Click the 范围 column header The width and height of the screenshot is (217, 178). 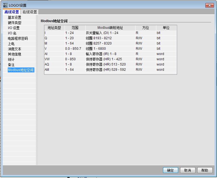click(x=75, y=28)
